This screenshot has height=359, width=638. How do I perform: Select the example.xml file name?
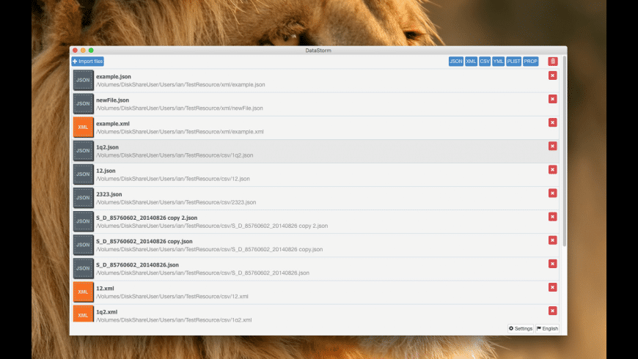pyautogui.click(x=113, y=124)
